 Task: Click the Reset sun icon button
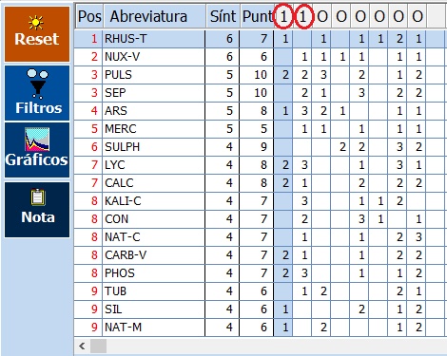[37, 34]
